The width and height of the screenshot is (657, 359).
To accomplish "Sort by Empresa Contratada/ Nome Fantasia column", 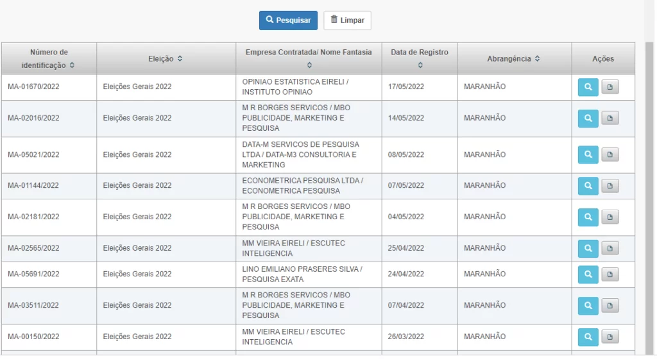I will [309, 65].
